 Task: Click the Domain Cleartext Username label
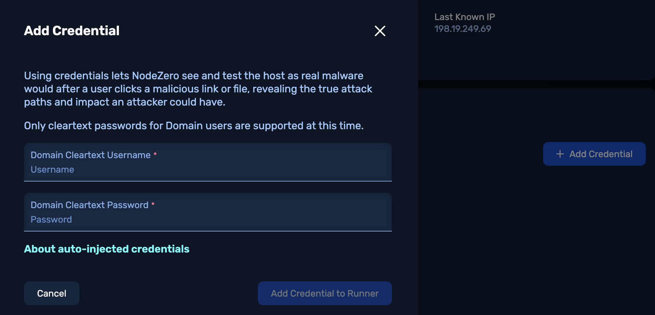click(x=91, y=155)
